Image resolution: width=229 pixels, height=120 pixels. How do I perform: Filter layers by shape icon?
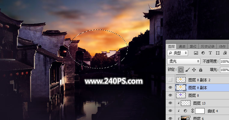(x=218, y=53)
